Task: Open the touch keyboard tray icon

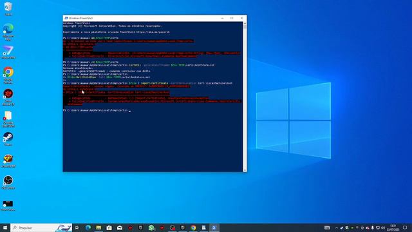Action: click(327, 227)
